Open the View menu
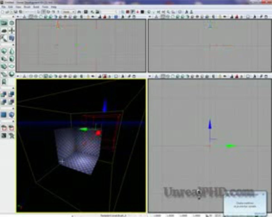Screen dimensions: 272x217 [x=18, y=7]
